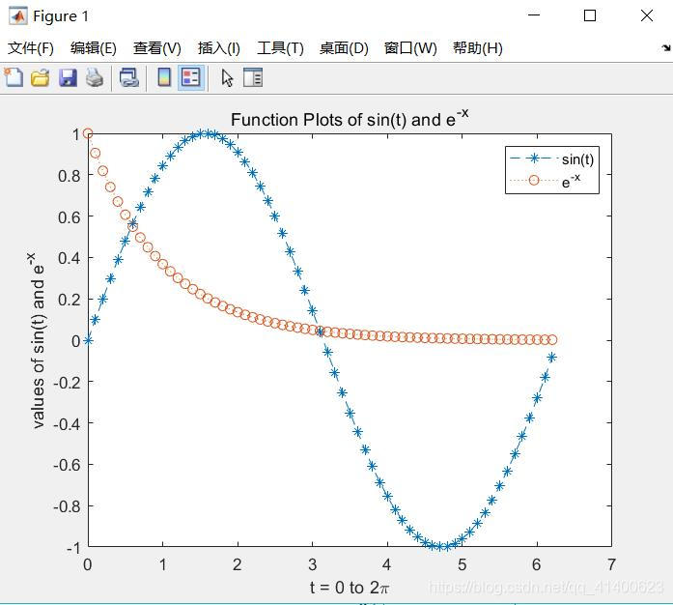This screenshot has height=605, width=673.
Task: Click the Save Figure floppy icon
Action: (68, 77)
